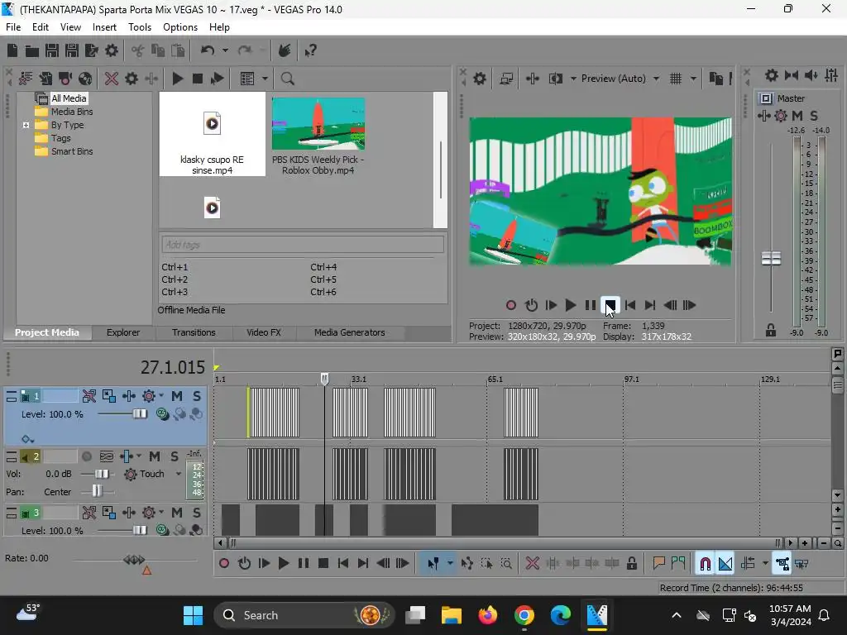Switch to the Explorer tab
Image resolution: width=847 pixels, height=635 pixels.
click(123, 332)
